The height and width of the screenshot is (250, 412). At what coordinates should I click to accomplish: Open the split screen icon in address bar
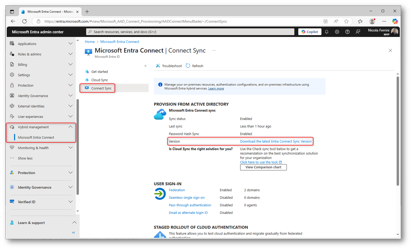pos(325,21)
